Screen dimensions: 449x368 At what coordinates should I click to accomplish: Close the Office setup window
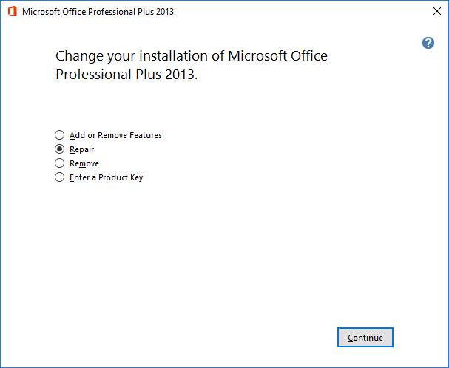tap(436, 12)
